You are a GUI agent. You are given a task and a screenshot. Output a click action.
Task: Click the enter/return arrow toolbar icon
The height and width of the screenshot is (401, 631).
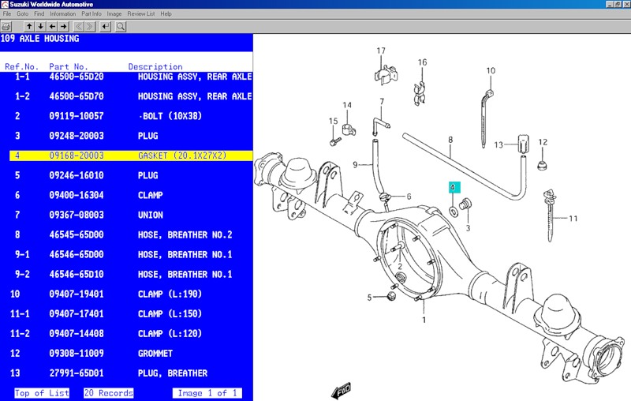click(106, 26)
